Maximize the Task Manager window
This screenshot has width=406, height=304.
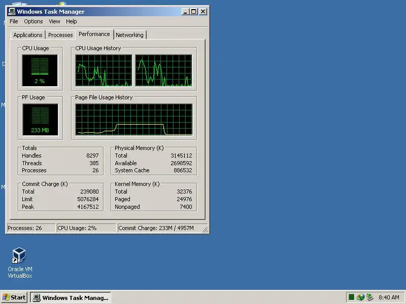click(x=194, y=12)
